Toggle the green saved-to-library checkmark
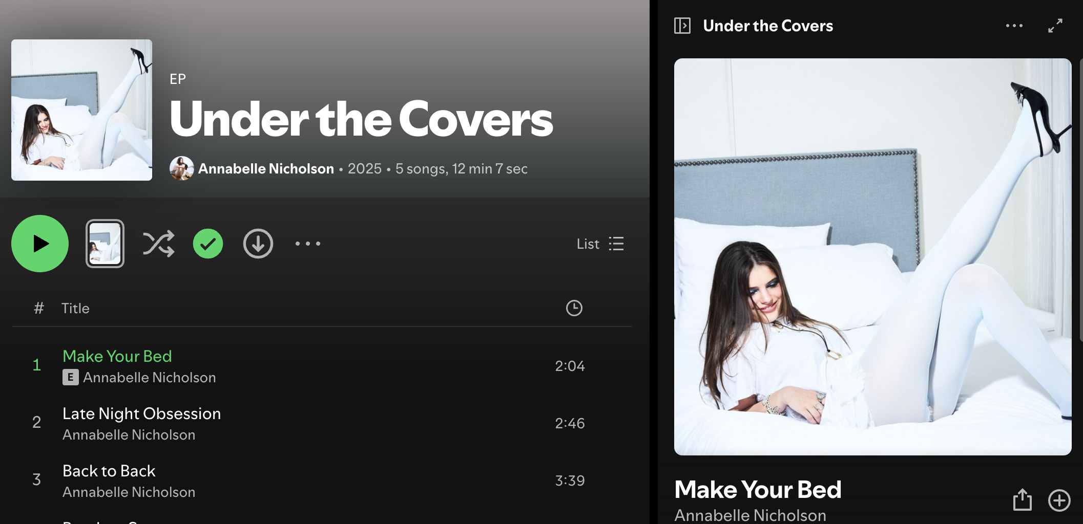 tap(208, 244)
